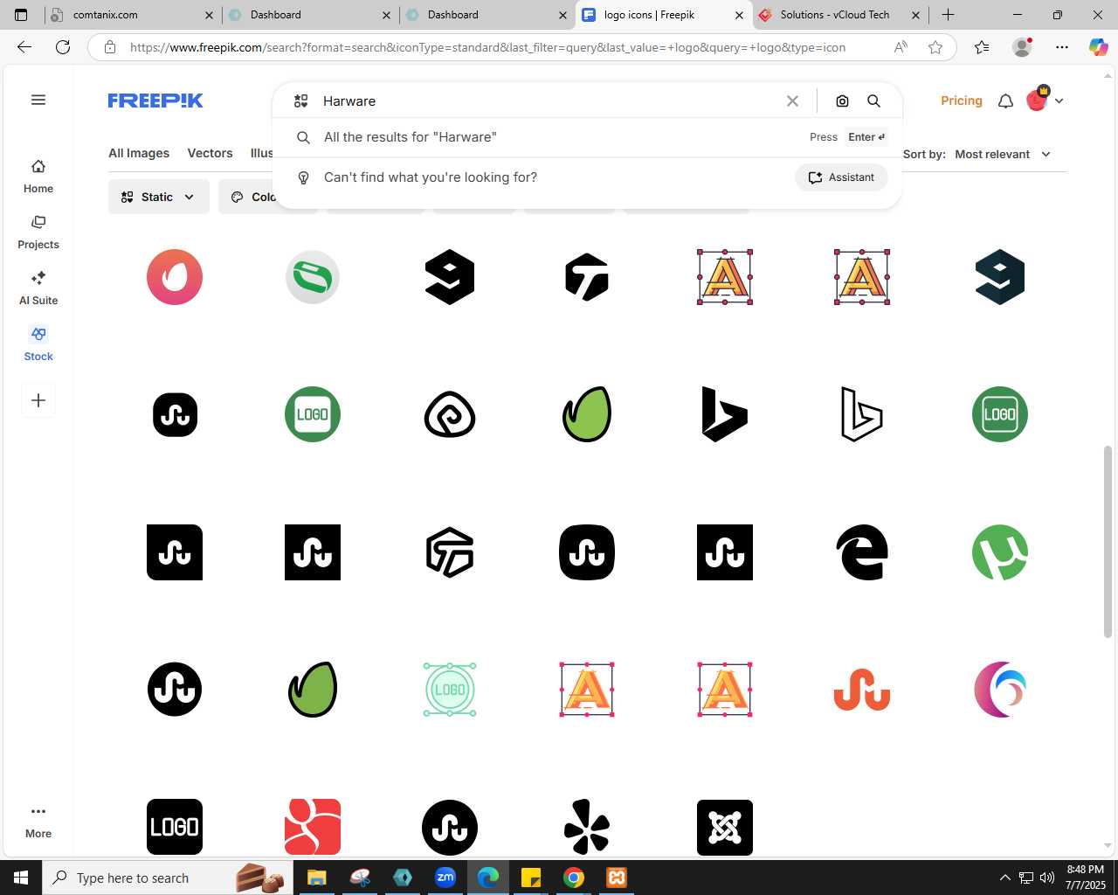Open the Freepik hamburger menu
Image resolution: width=1118 pixels, height=895 pixels.
[x=38, y=100]
